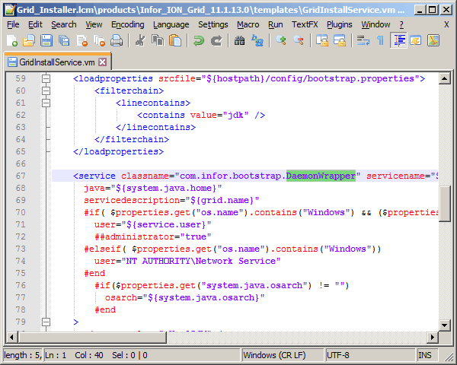Click the Zoom In toolbar icon
Viewport: 457px width, 365px height.
281,41
